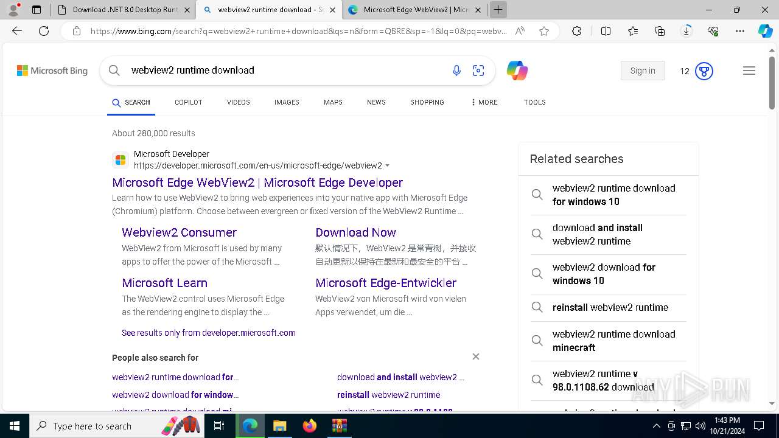Toggle the split screen icon
The image size is (779, 438).
point(606,31)
